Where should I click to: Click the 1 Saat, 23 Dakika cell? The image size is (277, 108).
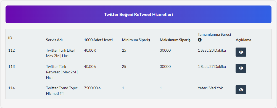click(212, 51)
